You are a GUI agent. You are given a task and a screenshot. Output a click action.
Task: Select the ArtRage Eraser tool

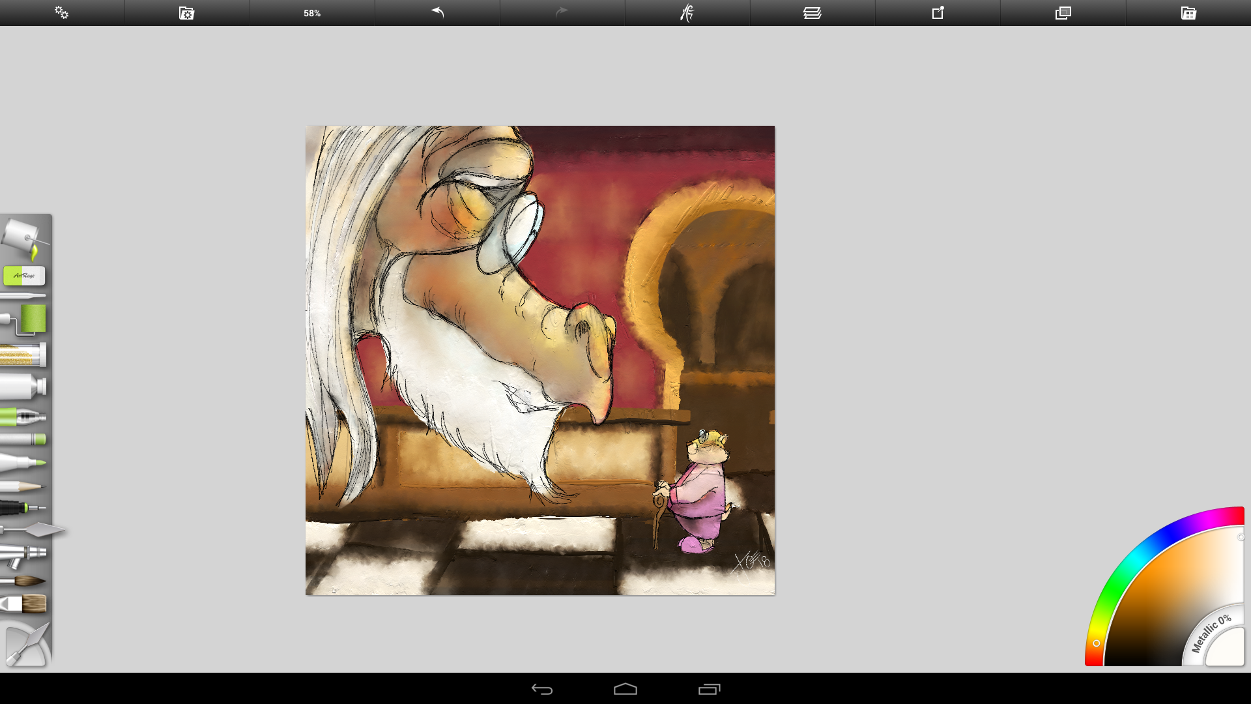pyautogui.click(x=24, y=276)
